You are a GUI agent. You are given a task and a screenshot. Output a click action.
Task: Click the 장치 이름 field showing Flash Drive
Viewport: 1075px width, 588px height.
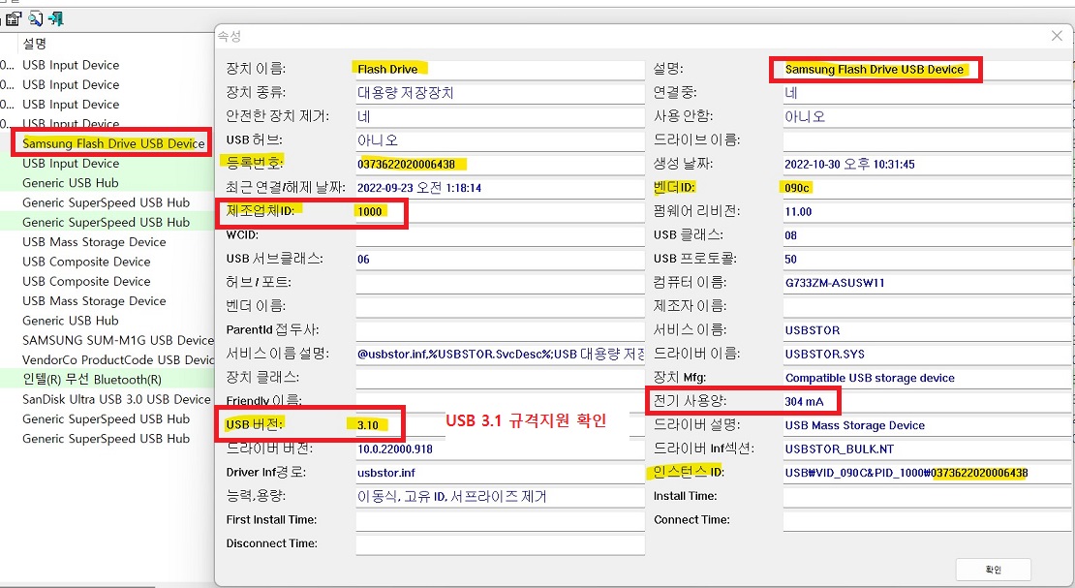[500, 69]
